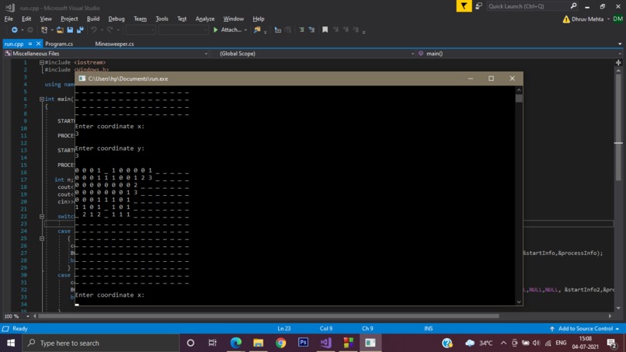
Task: Open Google Chrome from the taskbar
Action: pos(280,343)
